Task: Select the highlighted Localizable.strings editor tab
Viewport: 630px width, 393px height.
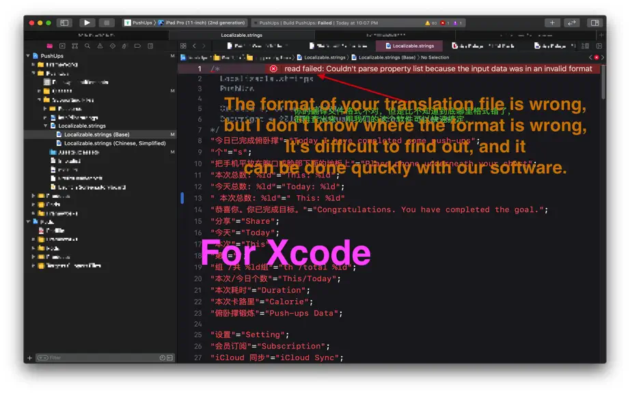Action: [409, 46]
